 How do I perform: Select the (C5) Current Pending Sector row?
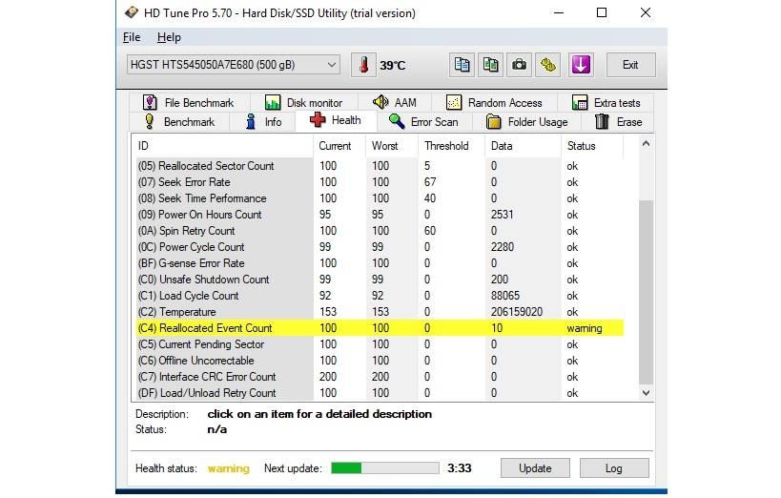(379, 344)
